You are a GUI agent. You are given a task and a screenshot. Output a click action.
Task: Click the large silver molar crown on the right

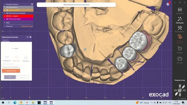(x=138, y=41)
